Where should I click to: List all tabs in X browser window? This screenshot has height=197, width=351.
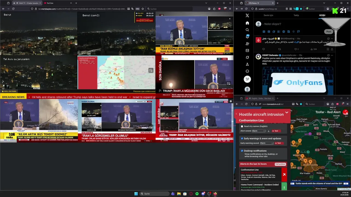pyautogui.click(x=324, y=3)
